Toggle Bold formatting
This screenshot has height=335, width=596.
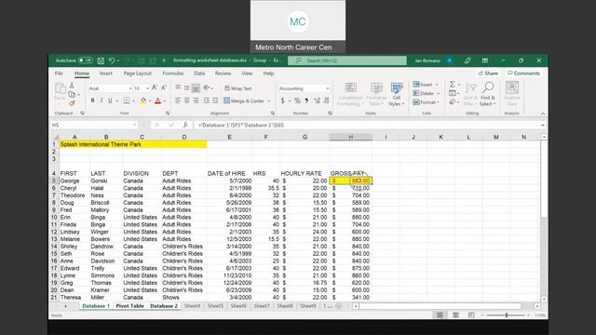[92, 100]
